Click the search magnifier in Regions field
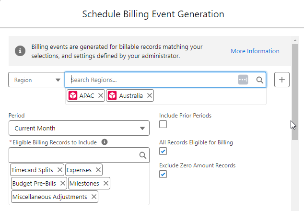 (x=259, y=80)
